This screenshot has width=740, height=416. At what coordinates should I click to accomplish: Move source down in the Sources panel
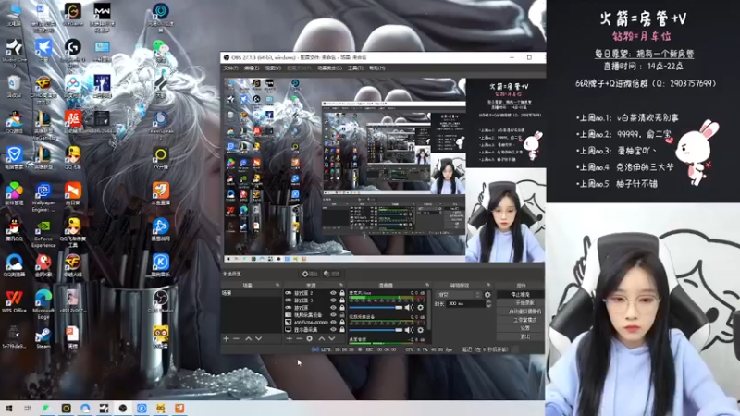332,338
